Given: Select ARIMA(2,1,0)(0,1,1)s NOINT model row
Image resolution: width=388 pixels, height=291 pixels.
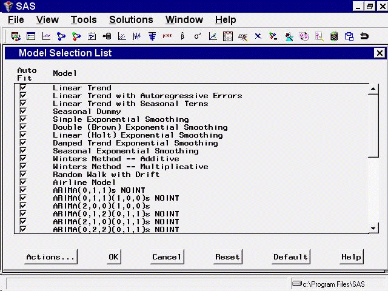Looking at the screenshot, I should (x=116, y=222).
